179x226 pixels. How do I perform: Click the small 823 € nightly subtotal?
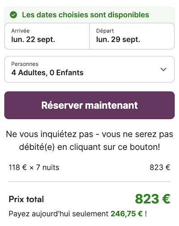[x=160, y=167]
